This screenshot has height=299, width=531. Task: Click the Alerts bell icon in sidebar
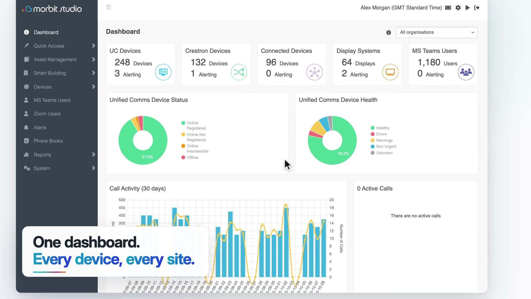point(26,127)
